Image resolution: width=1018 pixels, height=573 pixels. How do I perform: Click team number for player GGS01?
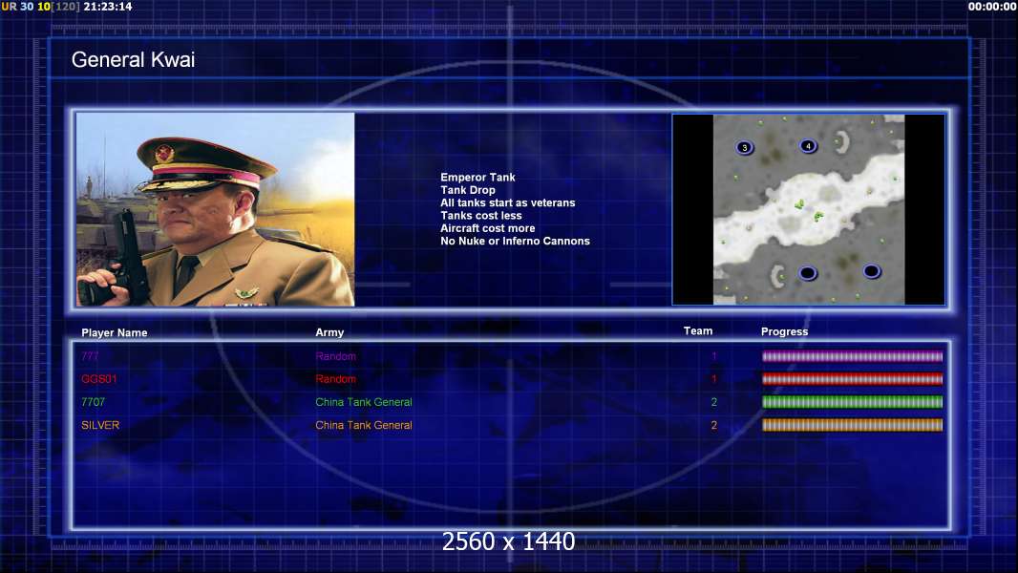(714, 379)
